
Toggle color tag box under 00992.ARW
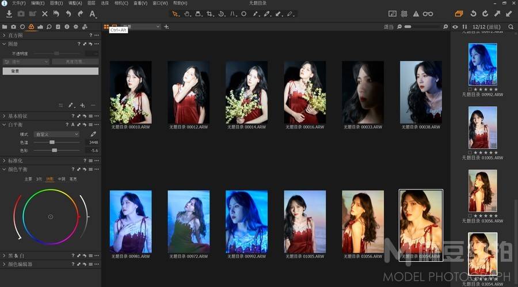(470, 90)
